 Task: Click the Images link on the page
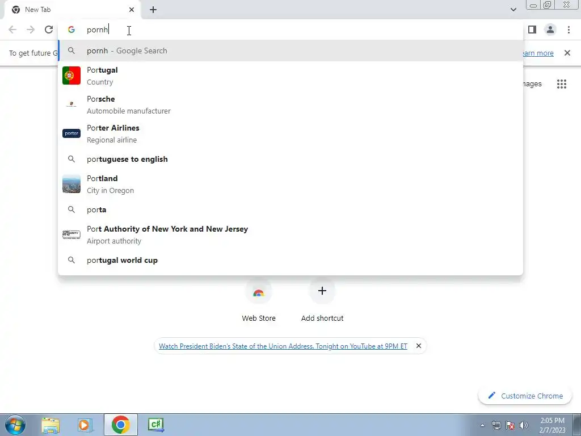pos(532,84)
